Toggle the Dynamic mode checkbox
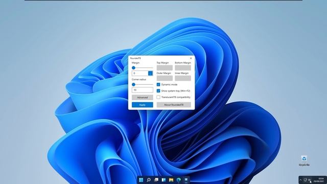The width and height of the screenshot is (327, 184). pyautogui.click(x=158, y=84)
